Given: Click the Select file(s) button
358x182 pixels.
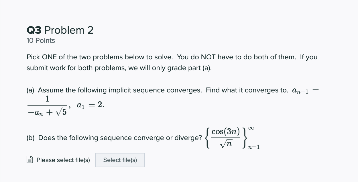Looking at the screenshot, I should coord(120,160).
